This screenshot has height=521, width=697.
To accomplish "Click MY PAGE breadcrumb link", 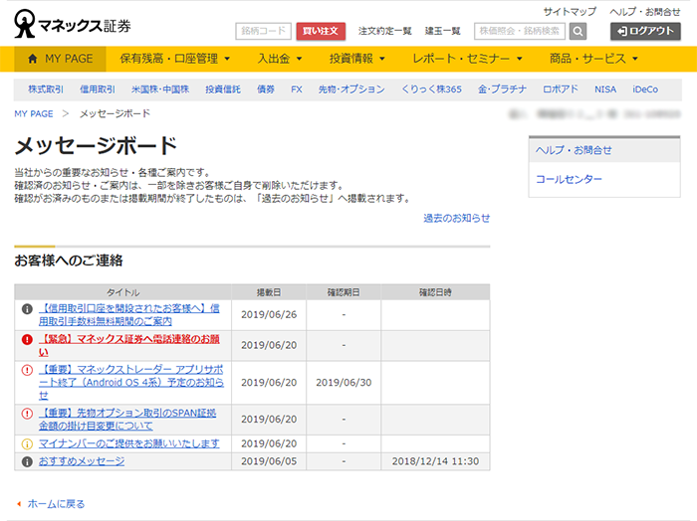I will tap(33, 113).
